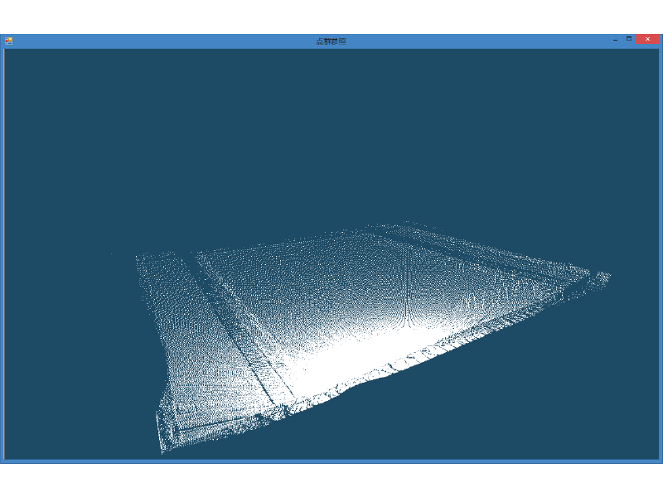Click the empty title bar area right of the title
663x497 pixels.
point(481,40)
